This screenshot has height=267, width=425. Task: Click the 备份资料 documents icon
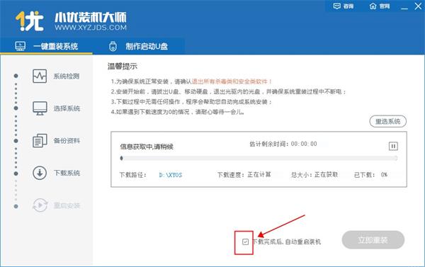click(40, 140)
